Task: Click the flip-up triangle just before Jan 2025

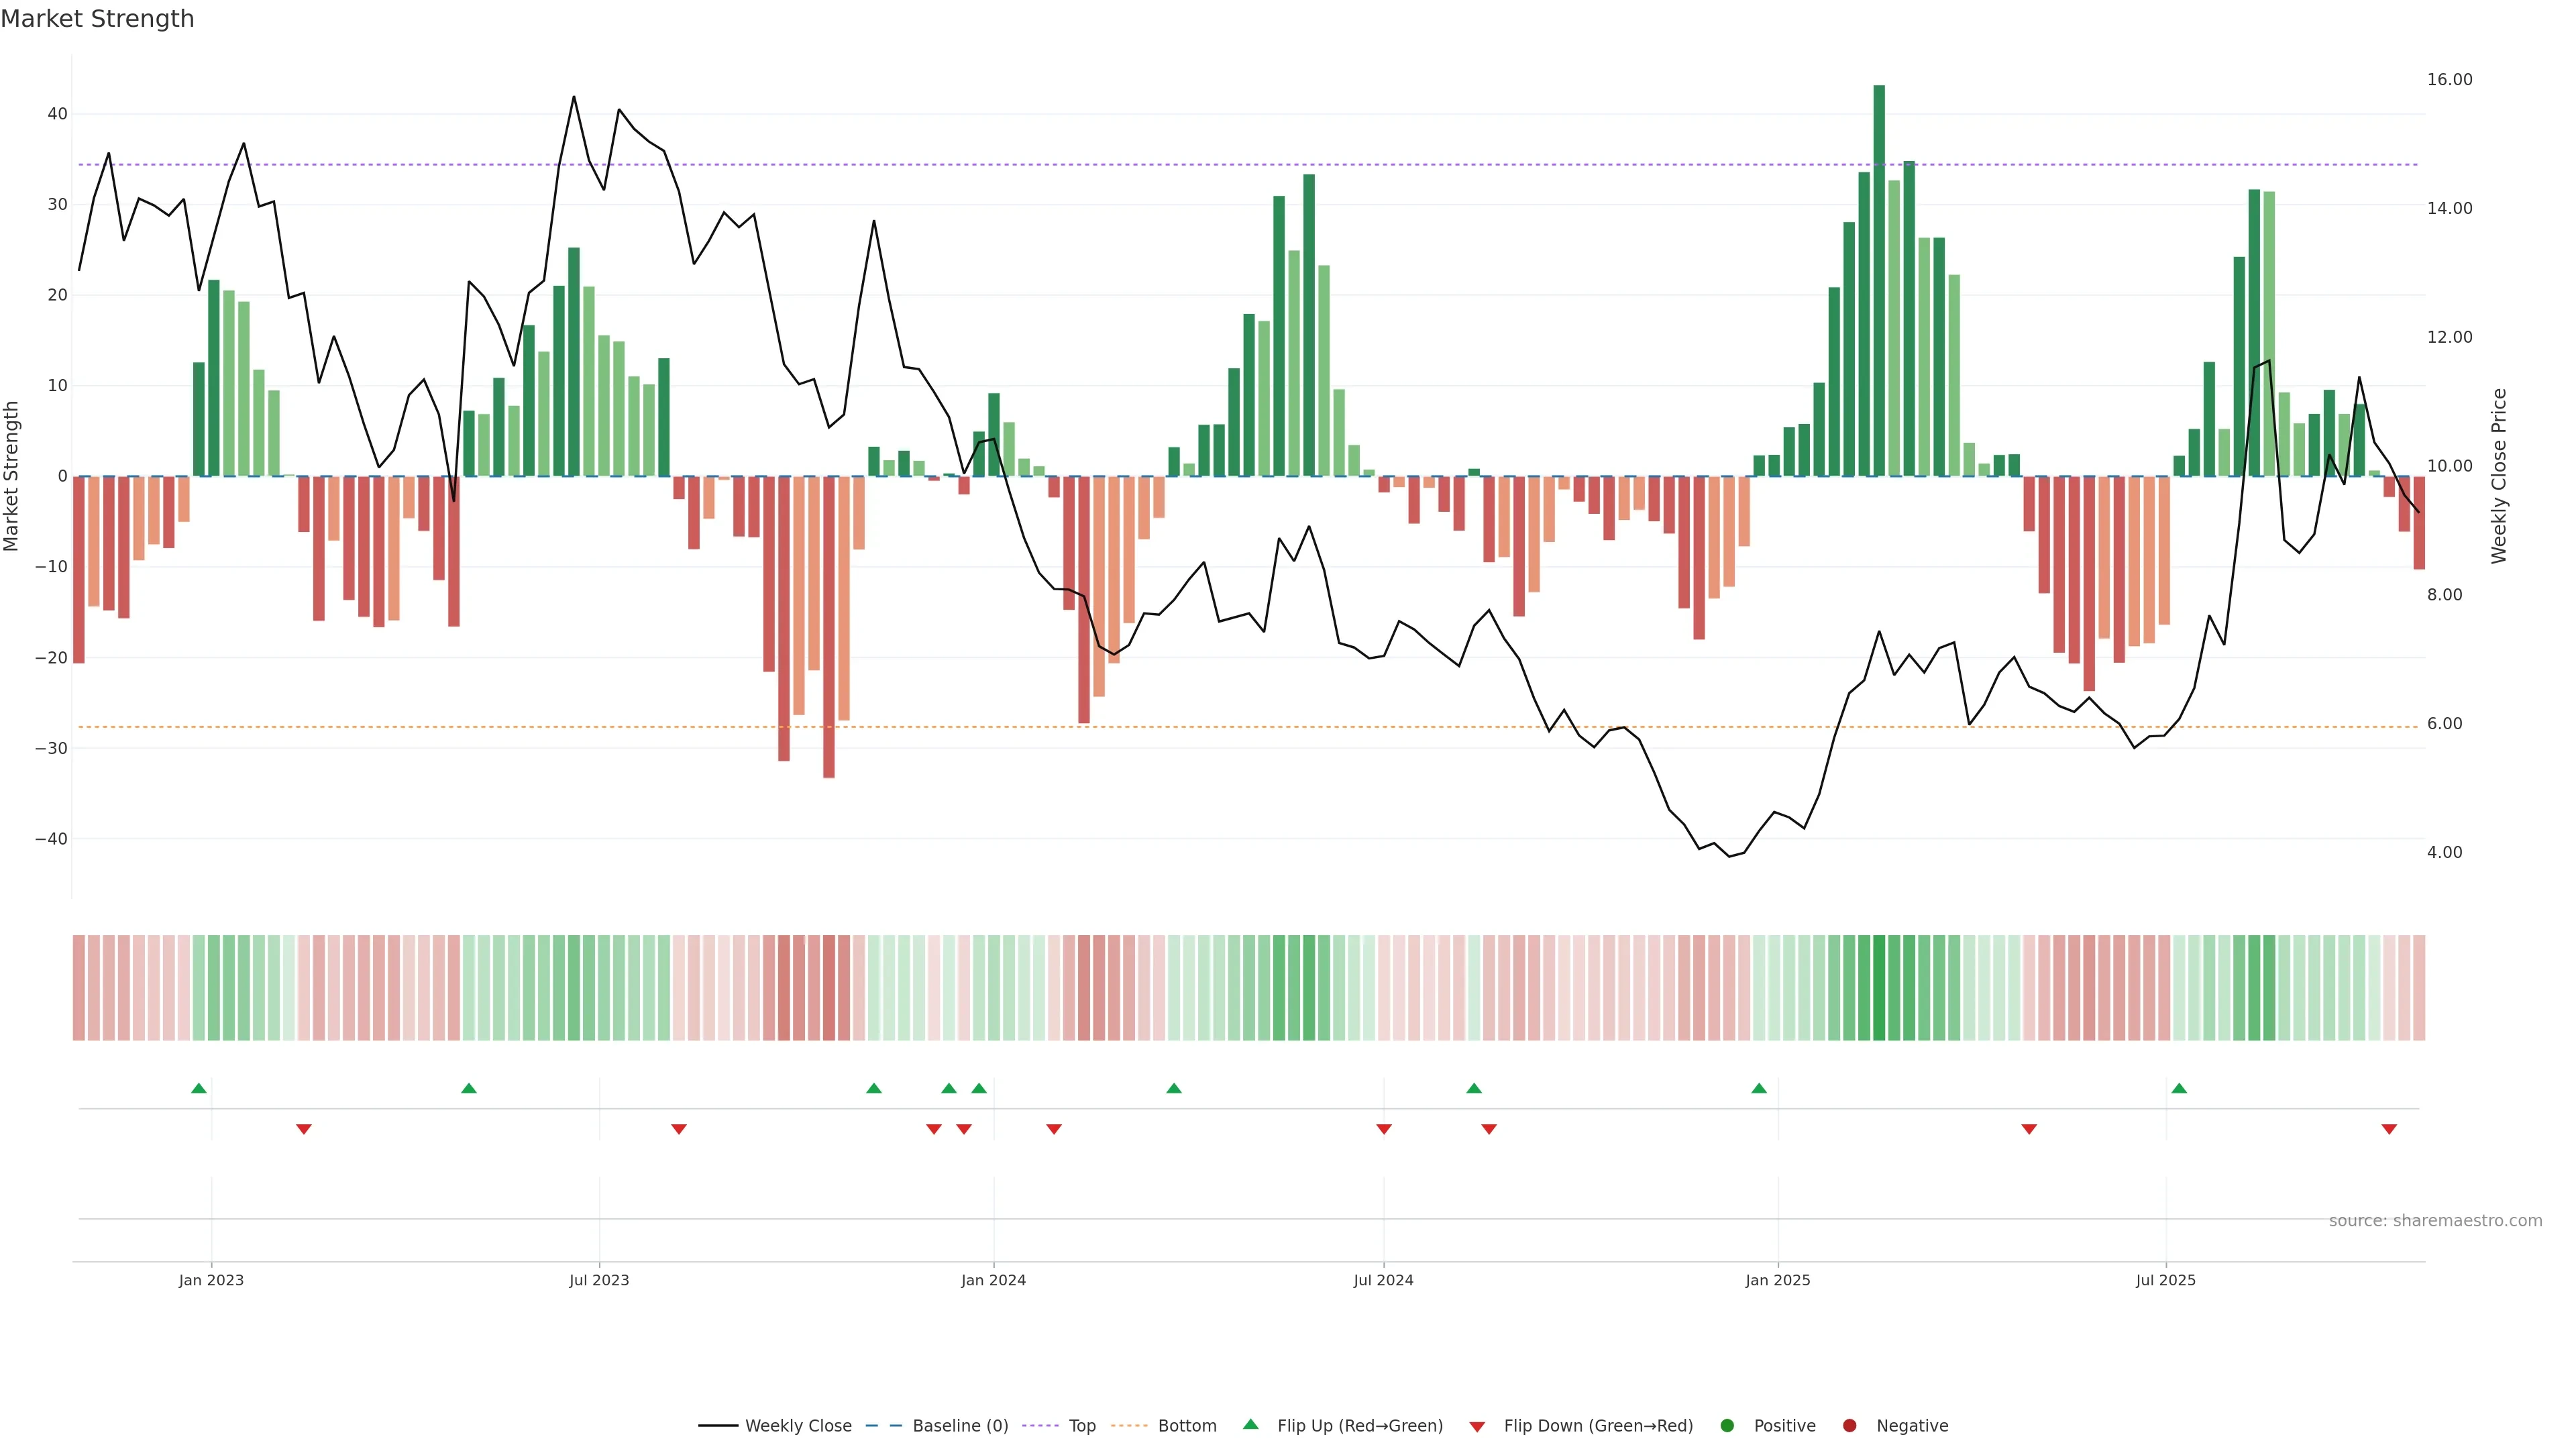Action: [1759, 1088]
